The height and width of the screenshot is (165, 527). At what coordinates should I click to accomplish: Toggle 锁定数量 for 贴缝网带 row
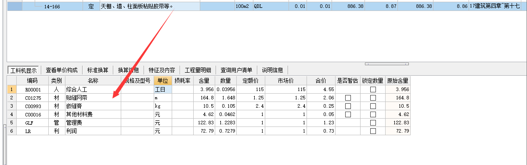(x=373, y=98)
